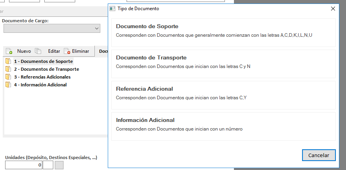Close the Tipo de Documento dialog

tap(333, 8)
